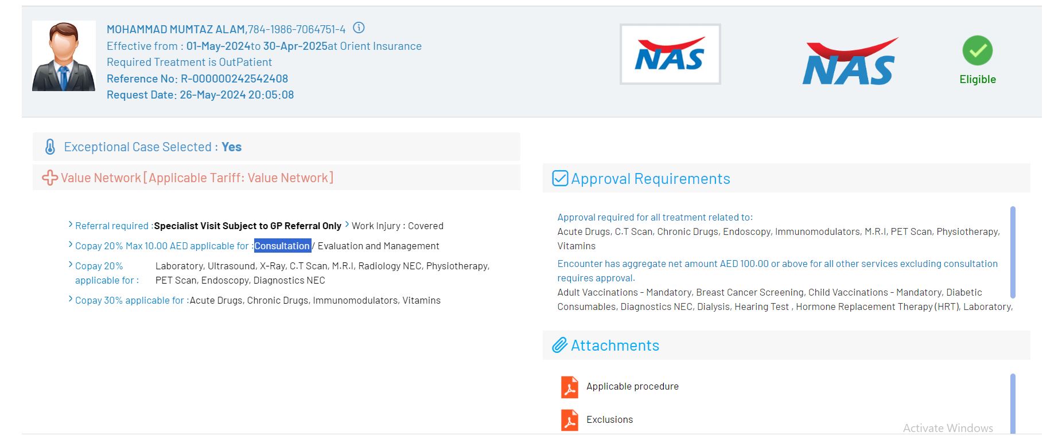Click the Exclusions attachment link
The width and height of the screenshot is (1058, 436).
609,419
